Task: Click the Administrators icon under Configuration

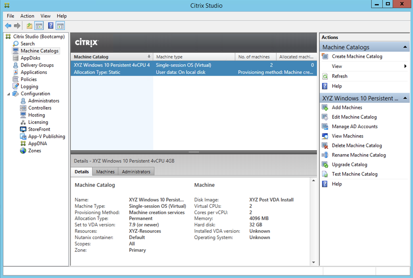Action: pyautogui.click(x=23, y=101)
